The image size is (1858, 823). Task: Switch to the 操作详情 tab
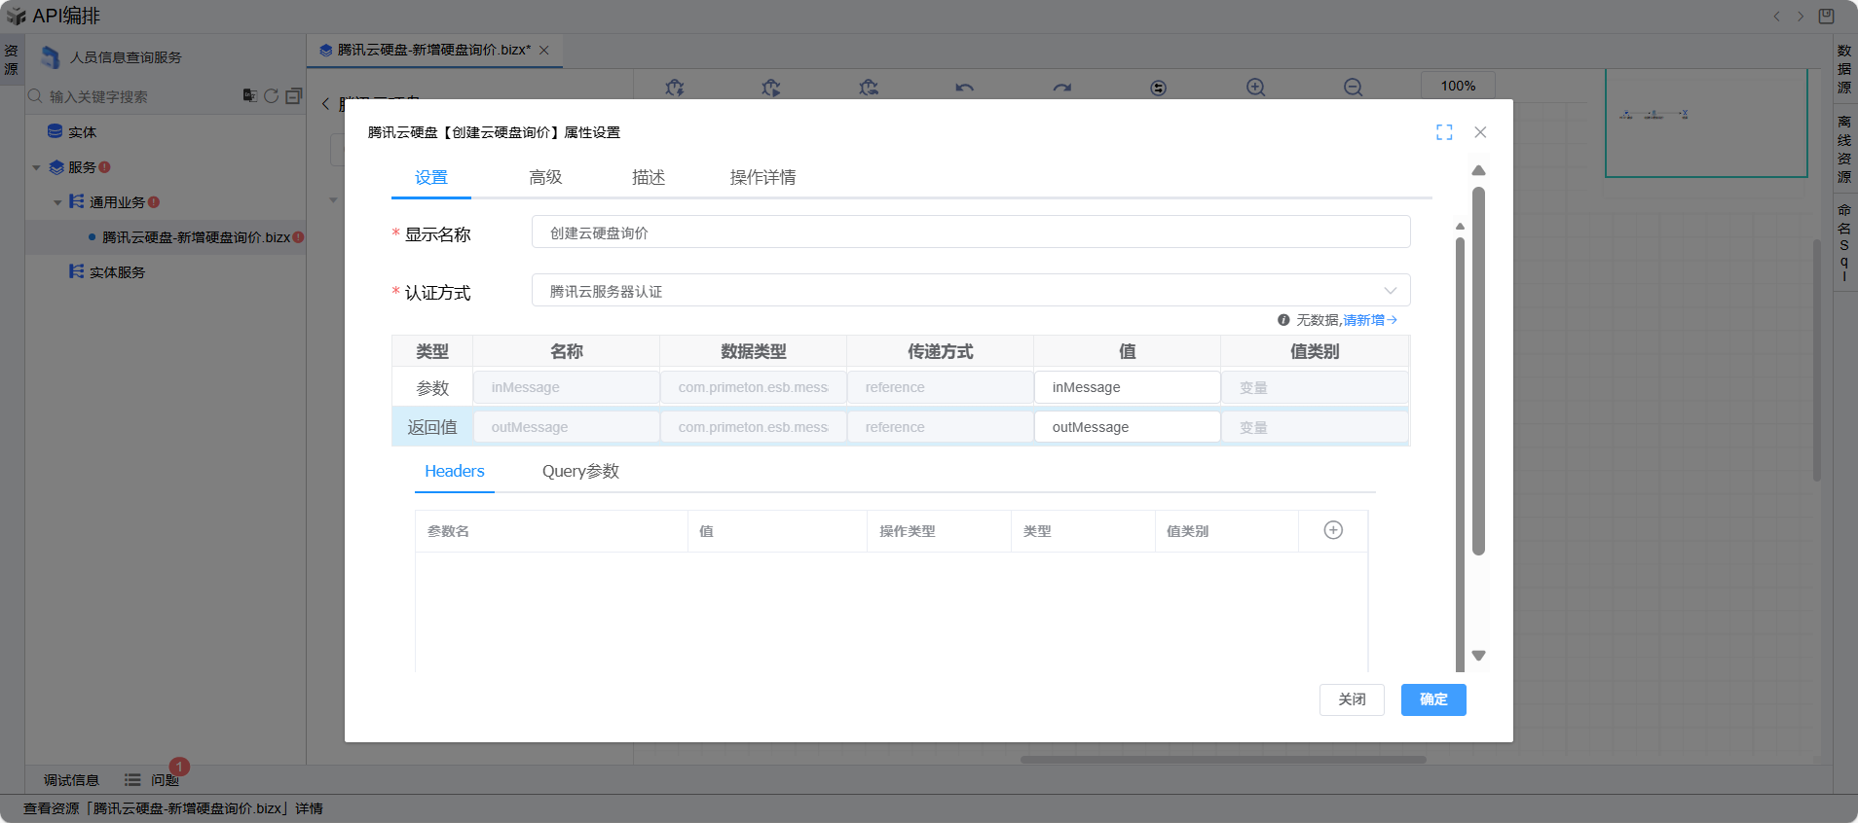tap(762, 177)
